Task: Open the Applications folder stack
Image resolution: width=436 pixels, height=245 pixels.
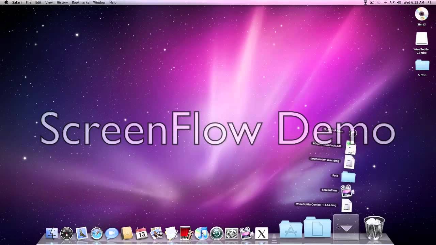Action: point(291,230)
